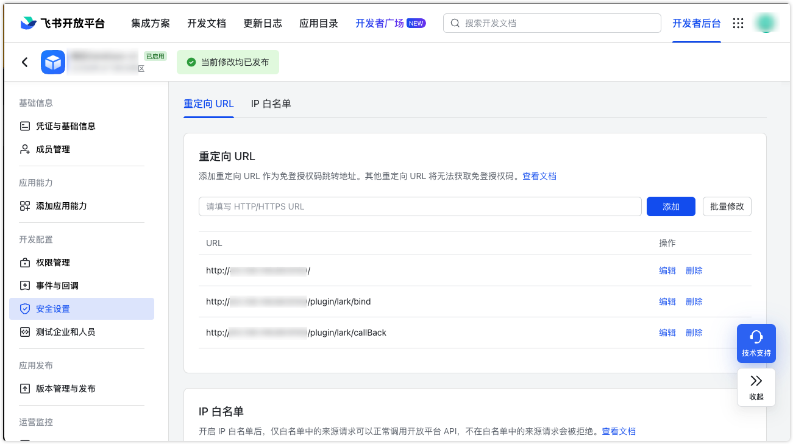The height and width of the screenshot is (444, 793).
Task: Open 查看文档 link under IP 白名单
Action: pyautogui.click(x=619, y=431)
